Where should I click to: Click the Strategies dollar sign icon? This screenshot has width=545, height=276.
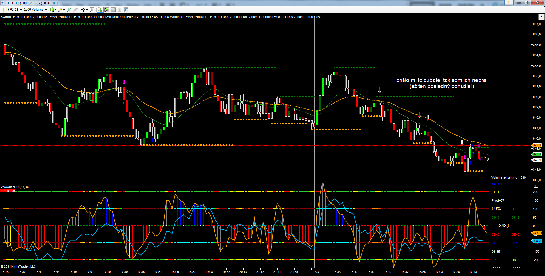120,10
